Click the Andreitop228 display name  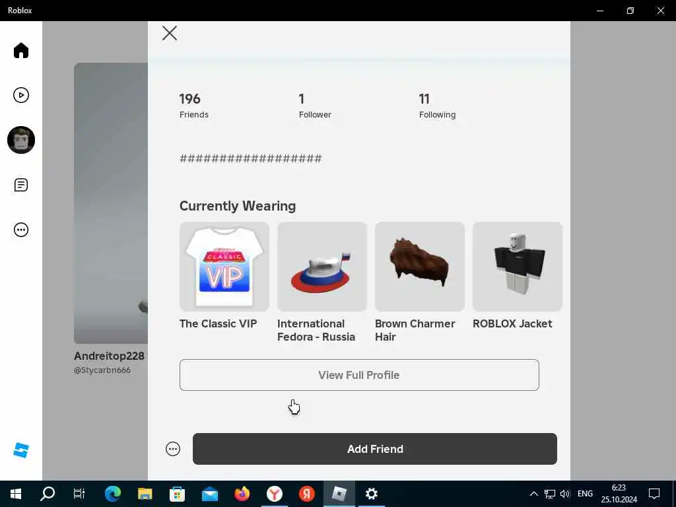click(109, 356)
